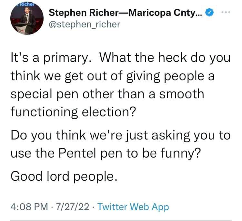Open the @stephen_richer handle link
This screenshot has width=242, height=221.
(85, 24)
